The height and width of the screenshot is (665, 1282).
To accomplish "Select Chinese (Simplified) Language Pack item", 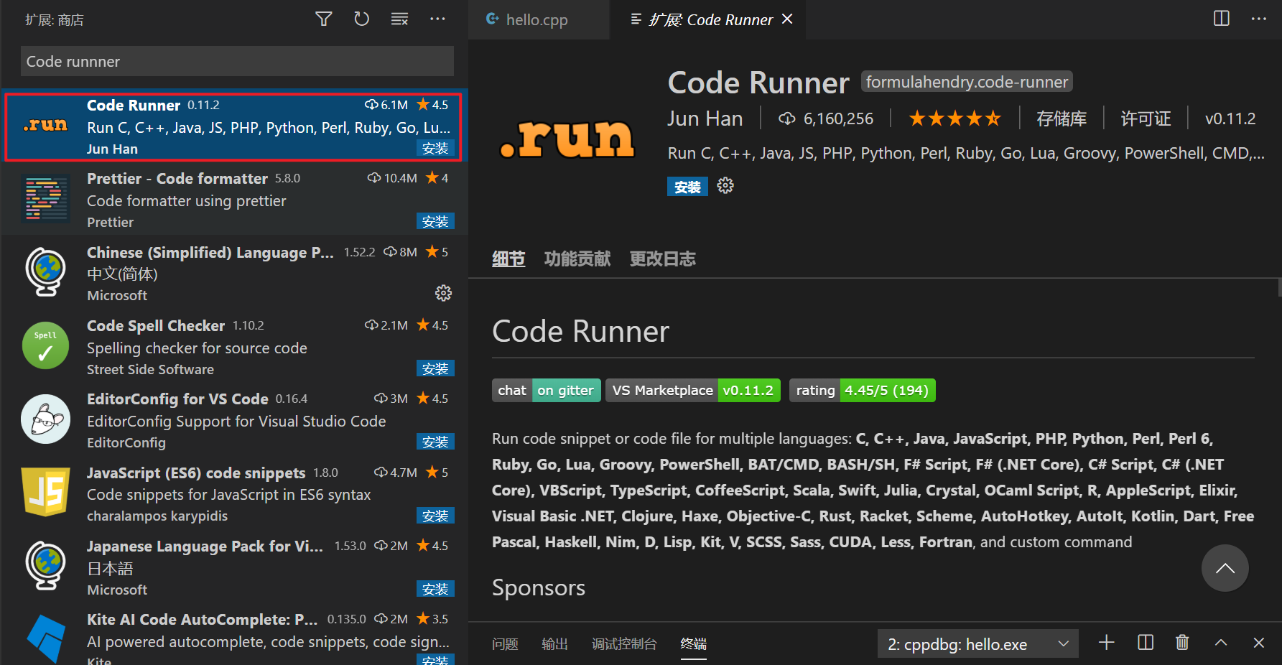I will [x=234, y=273].
